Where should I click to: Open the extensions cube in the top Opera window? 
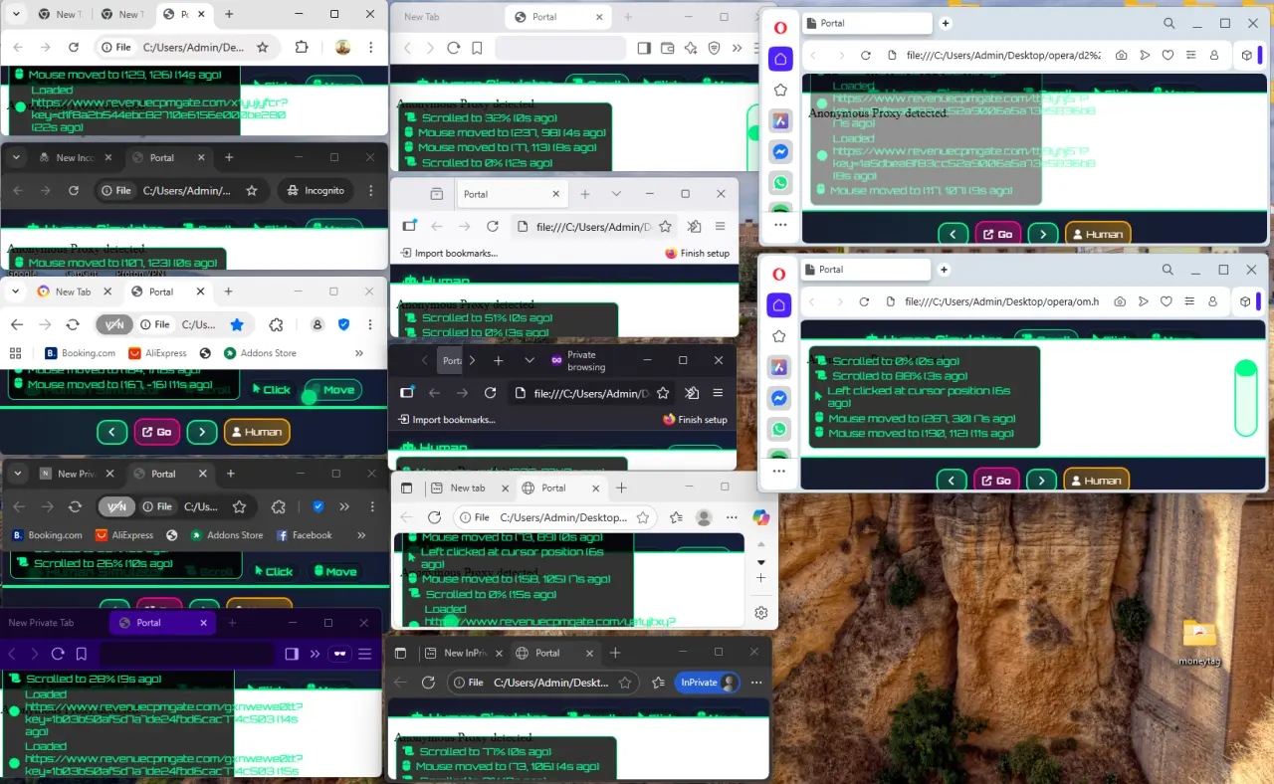(x=1246, y=56)
